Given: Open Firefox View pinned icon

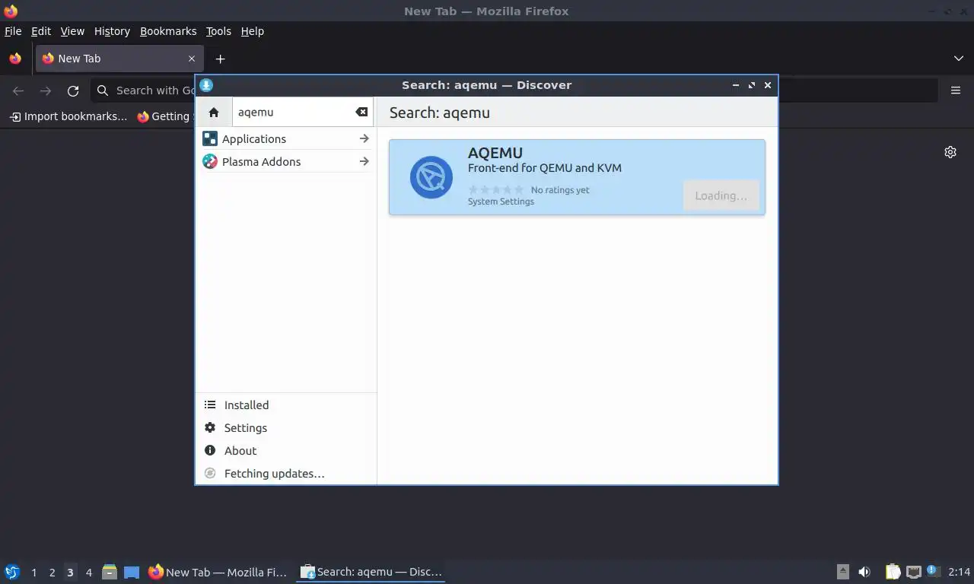Looking at the screenshot, I should (x=15, y=59).
